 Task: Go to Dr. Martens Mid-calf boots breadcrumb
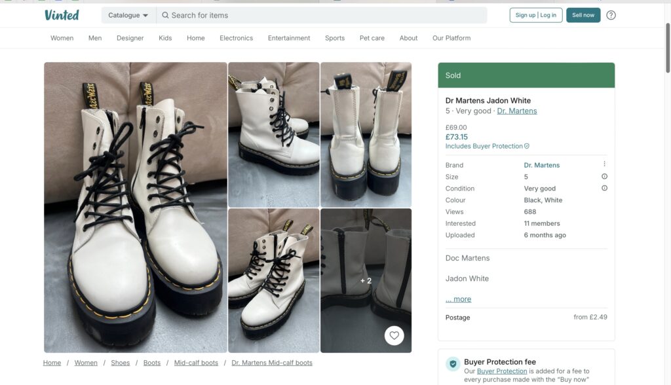pyautogui.click(x=272, y=363)
